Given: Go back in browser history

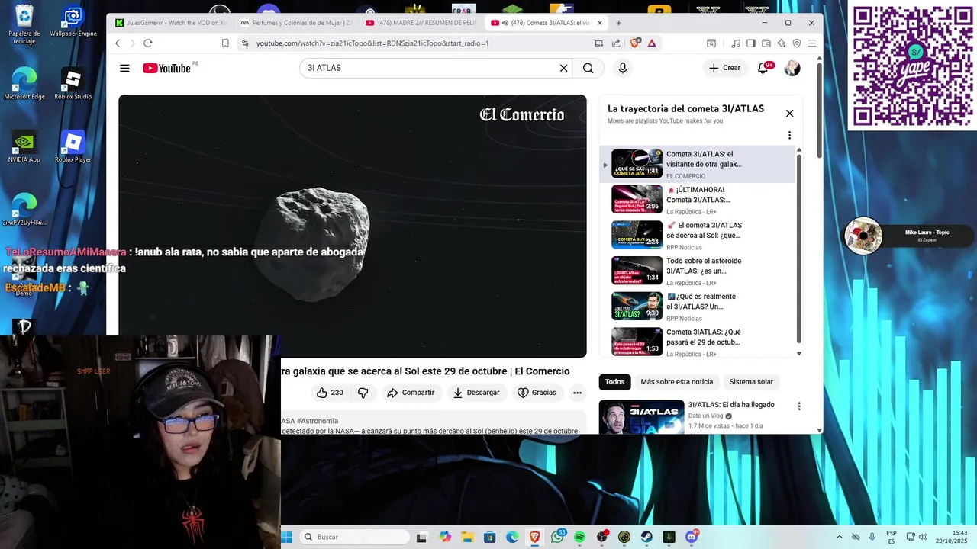Looking at the screenshot, I should pos(118,43).
